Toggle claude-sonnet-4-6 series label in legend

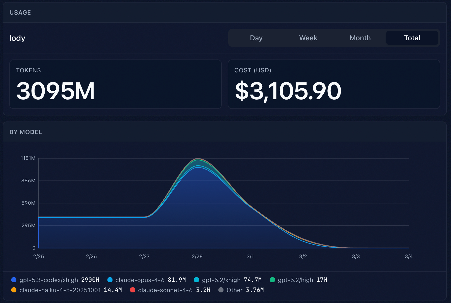point(165,290)
